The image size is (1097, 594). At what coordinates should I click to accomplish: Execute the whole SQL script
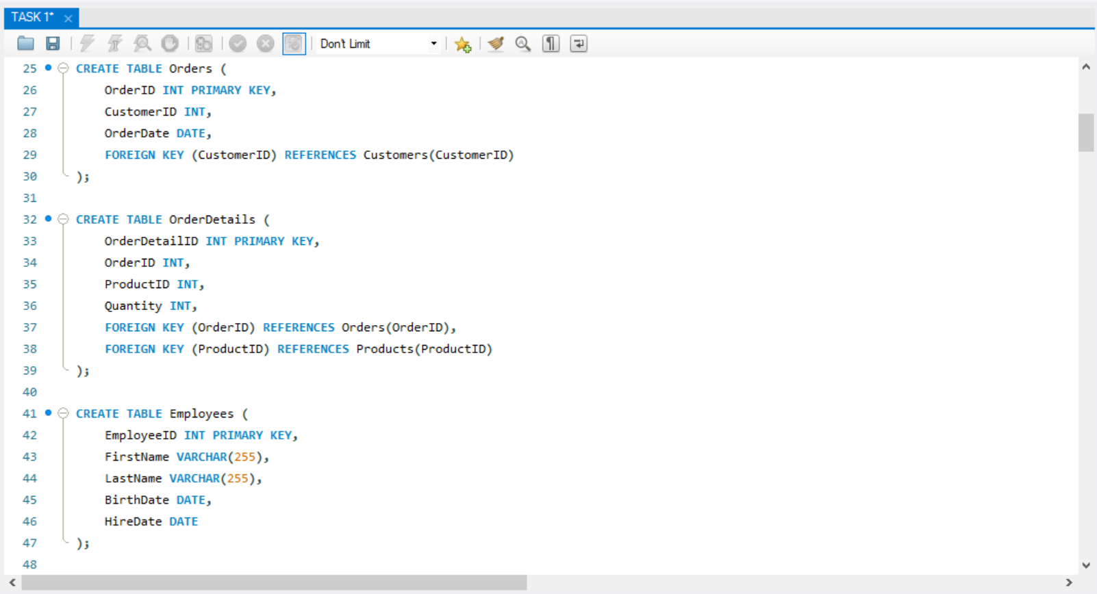click(x=87, y=44)
